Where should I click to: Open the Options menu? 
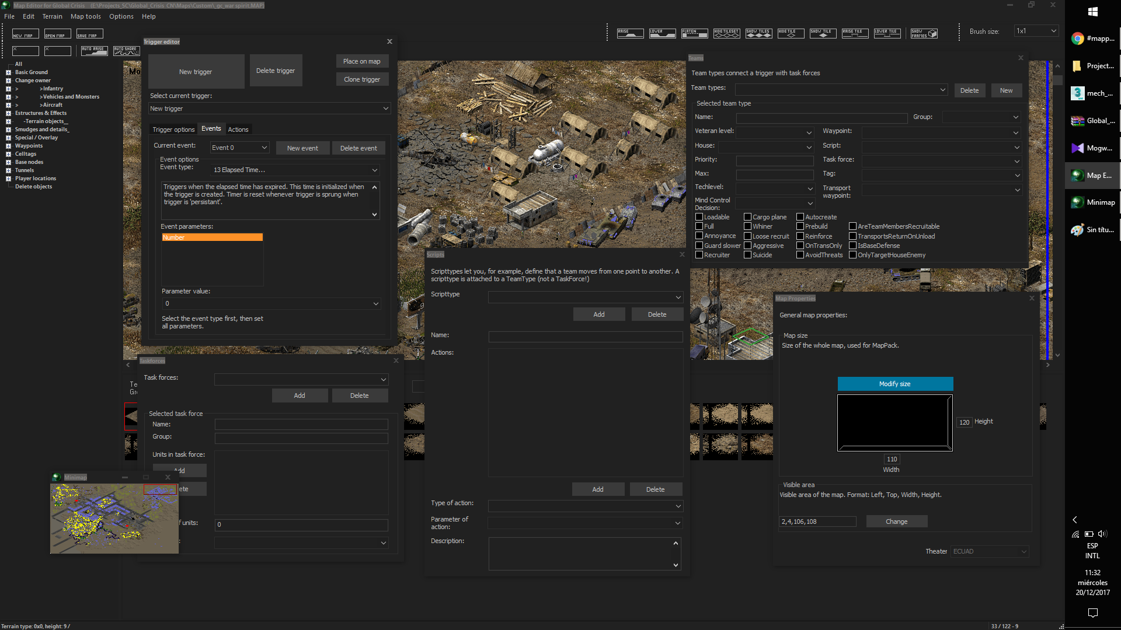(121, 16)
